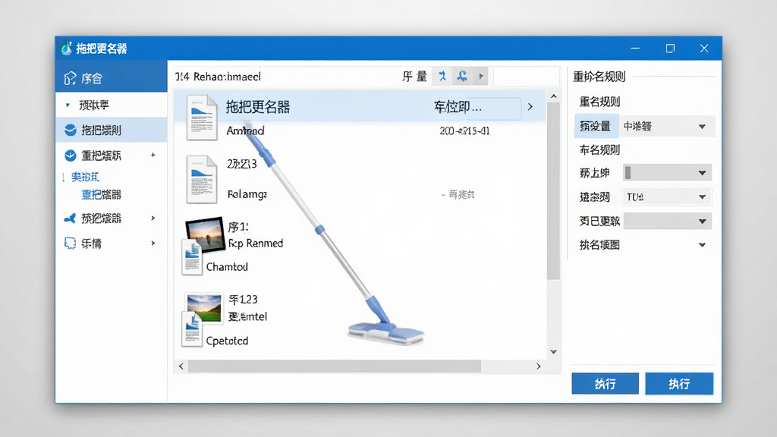
Task: Open the dropdown next to the highlighted 预设量 label
Action: click(x=666, y=127)
